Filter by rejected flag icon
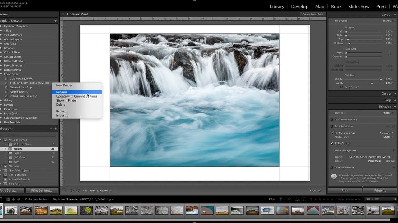 point(289,199)
